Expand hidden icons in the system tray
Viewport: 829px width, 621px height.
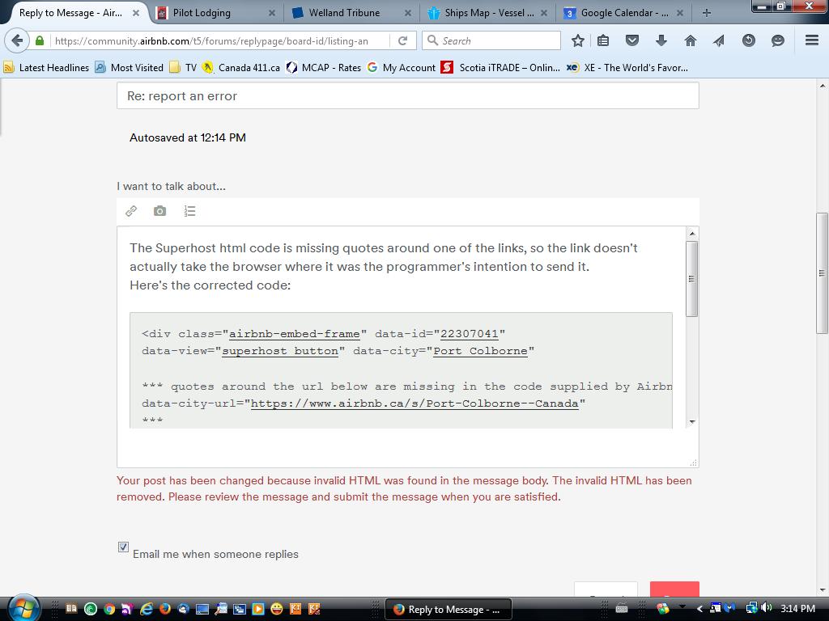(x=700, y=608)
